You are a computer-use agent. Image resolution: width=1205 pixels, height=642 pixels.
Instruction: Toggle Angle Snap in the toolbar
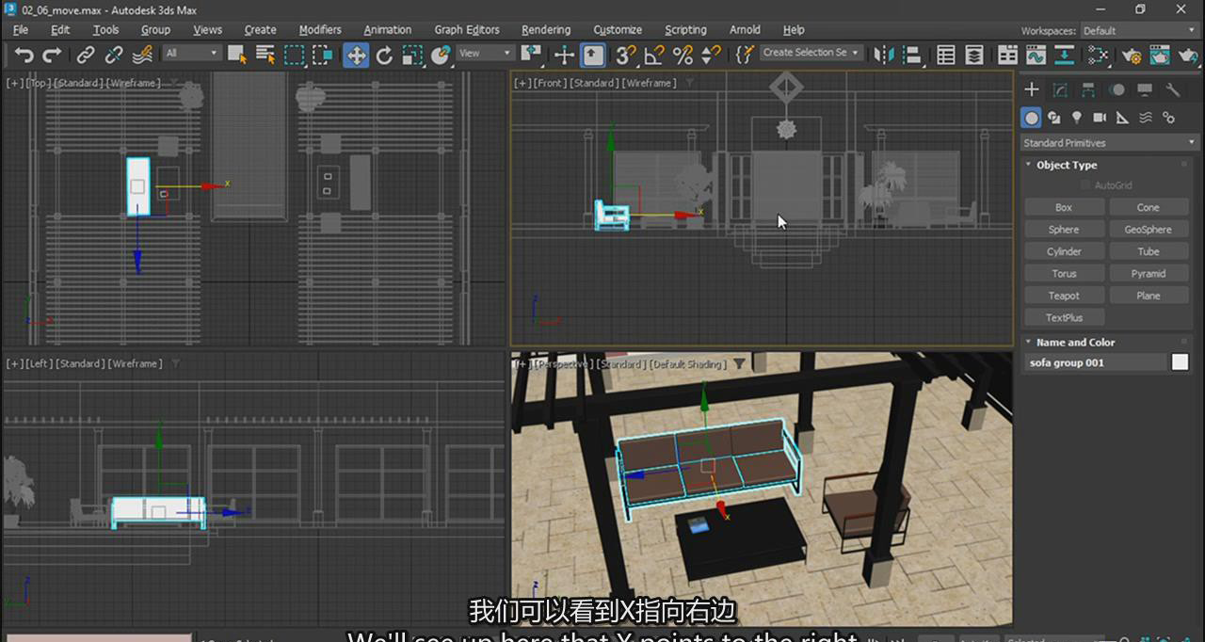point(654,56)
